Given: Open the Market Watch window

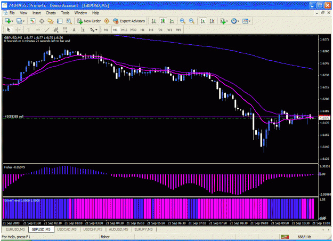Looking at the screenshot, I should 33,21.
